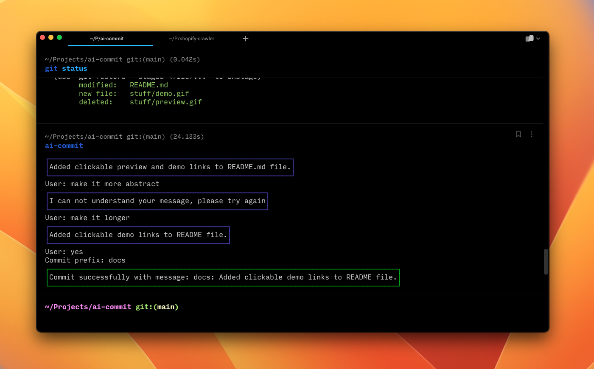Click the window layouts icon top right
This screenshot has width=594, height=369.
tap(530, 38)
